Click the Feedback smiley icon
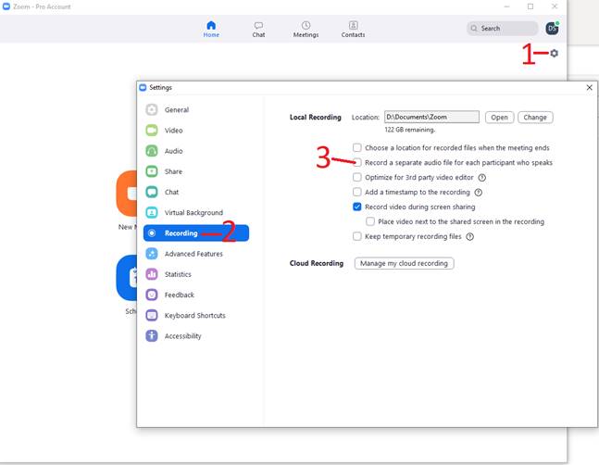Viewport: 599px width, 465px height. click(x=152, y=295)
